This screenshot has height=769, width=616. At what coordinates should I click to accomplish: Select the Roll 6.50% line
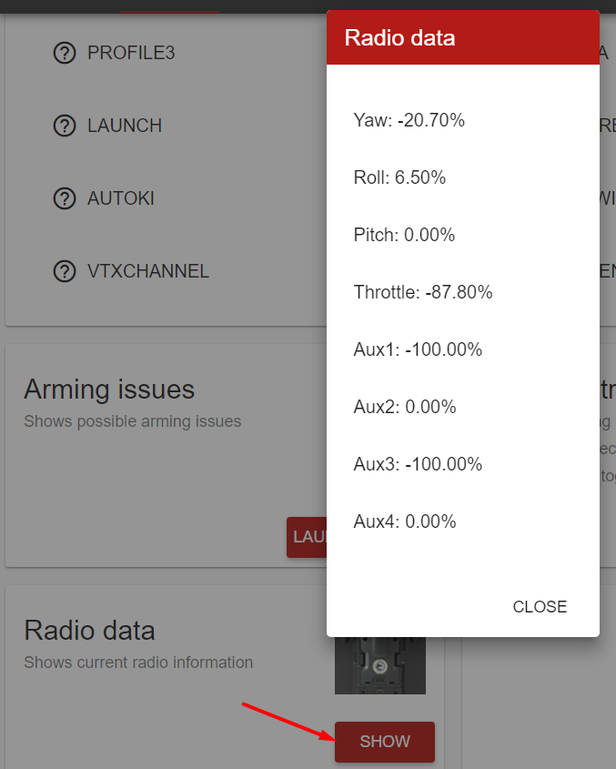[399, 177]
